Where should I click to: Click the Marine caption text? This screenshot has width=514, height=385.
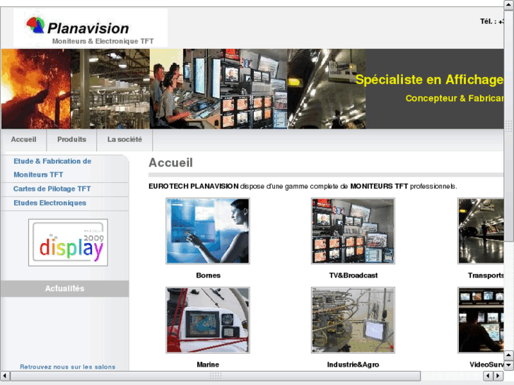coord(208,365)
